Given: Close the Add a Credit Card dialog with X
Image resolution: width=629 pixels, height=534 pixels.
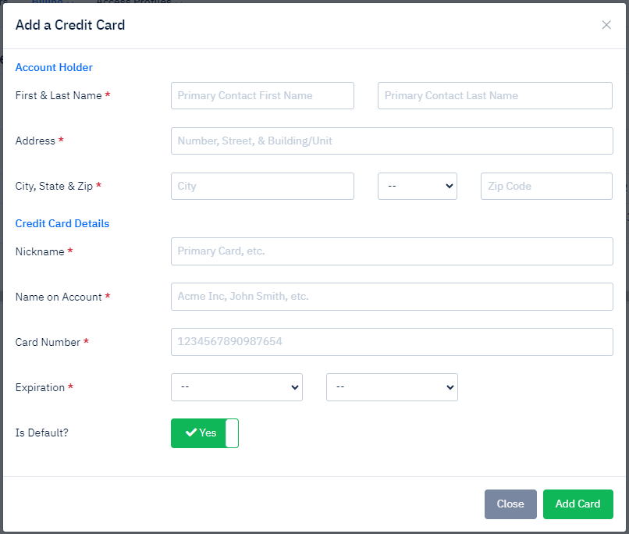Looking at the screenshot, I should coord(606,25).
